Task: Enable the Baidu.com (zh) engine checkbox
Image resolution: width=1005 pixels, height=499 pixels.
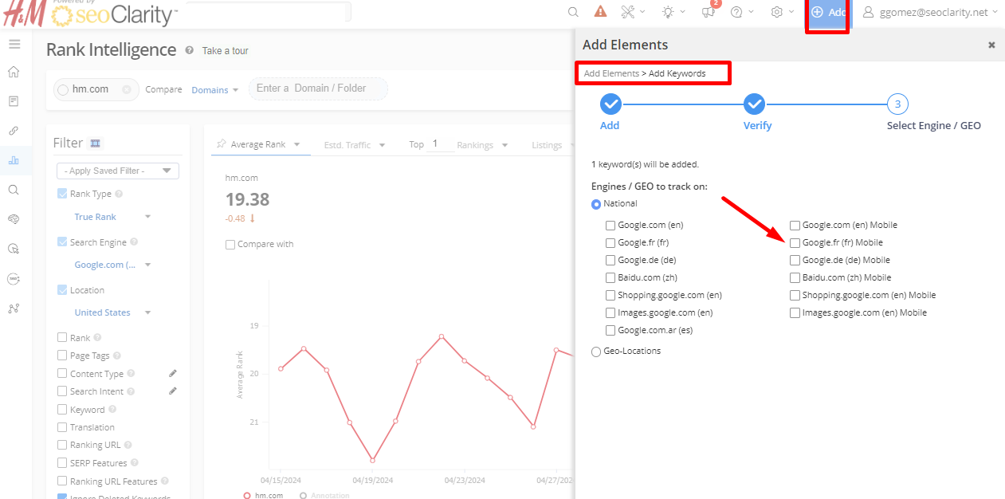Action: tap(610, 277)
